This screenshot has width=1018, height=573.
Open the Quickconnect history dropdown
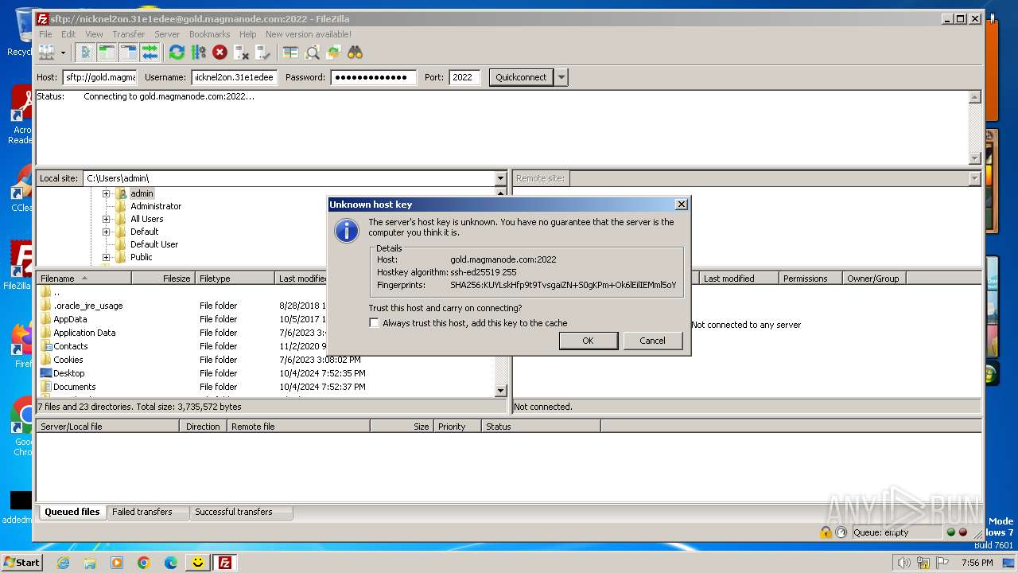[x=561, y=77]
